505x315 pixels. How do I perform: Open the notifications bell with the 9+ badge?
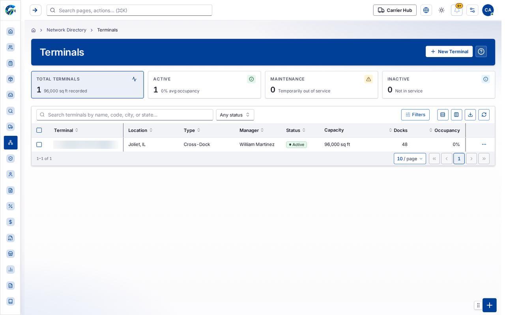(x=457, y=10)
